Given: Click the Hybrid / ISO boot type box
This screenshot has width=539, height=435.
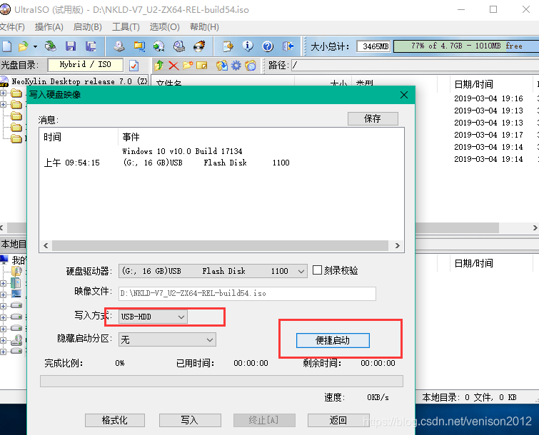Looking at the screenshot, I should [85, 65].
